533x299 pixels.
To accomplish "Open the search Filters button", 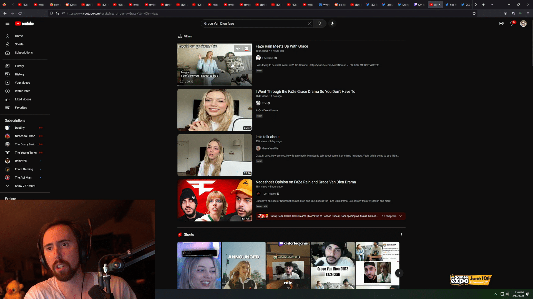I will 185,36.
